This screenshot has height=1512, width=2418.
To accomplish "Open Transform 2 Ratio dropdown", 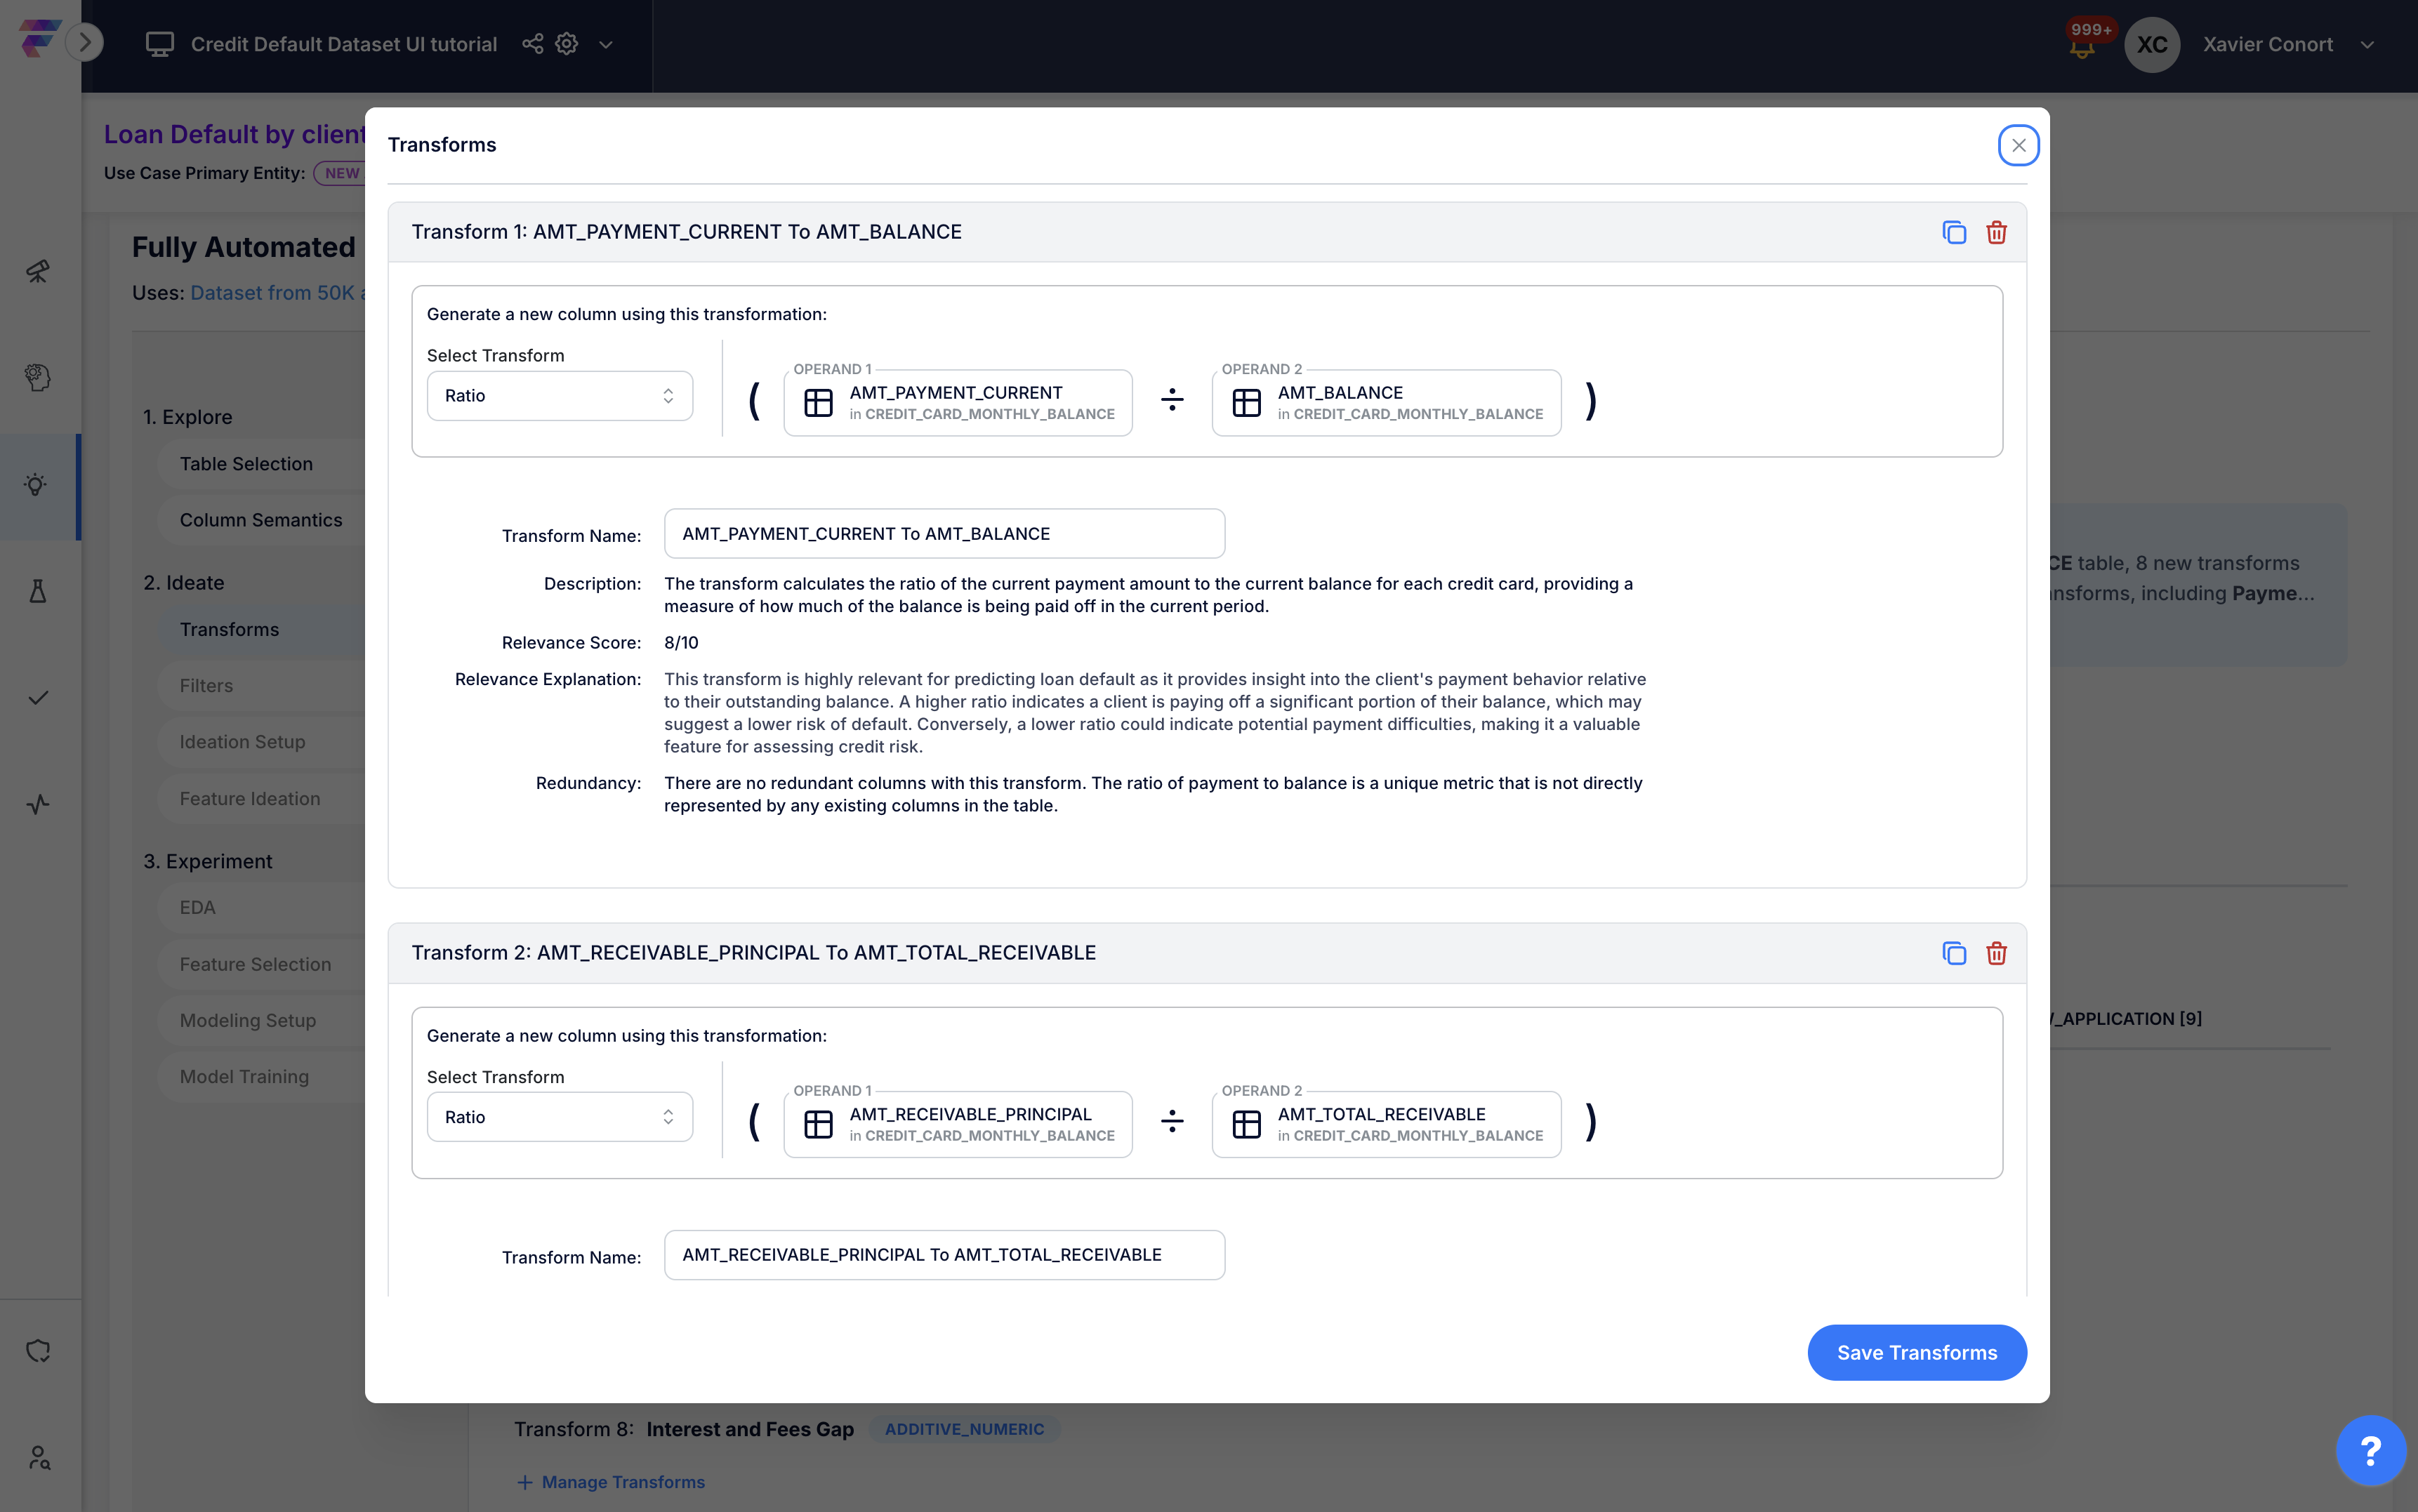I will (x=559, y=1117).
